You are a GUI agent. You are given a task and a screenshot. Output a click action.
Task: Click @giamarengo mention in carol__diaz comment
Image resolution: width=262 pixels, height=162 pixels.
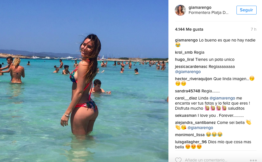pos(222,98)
